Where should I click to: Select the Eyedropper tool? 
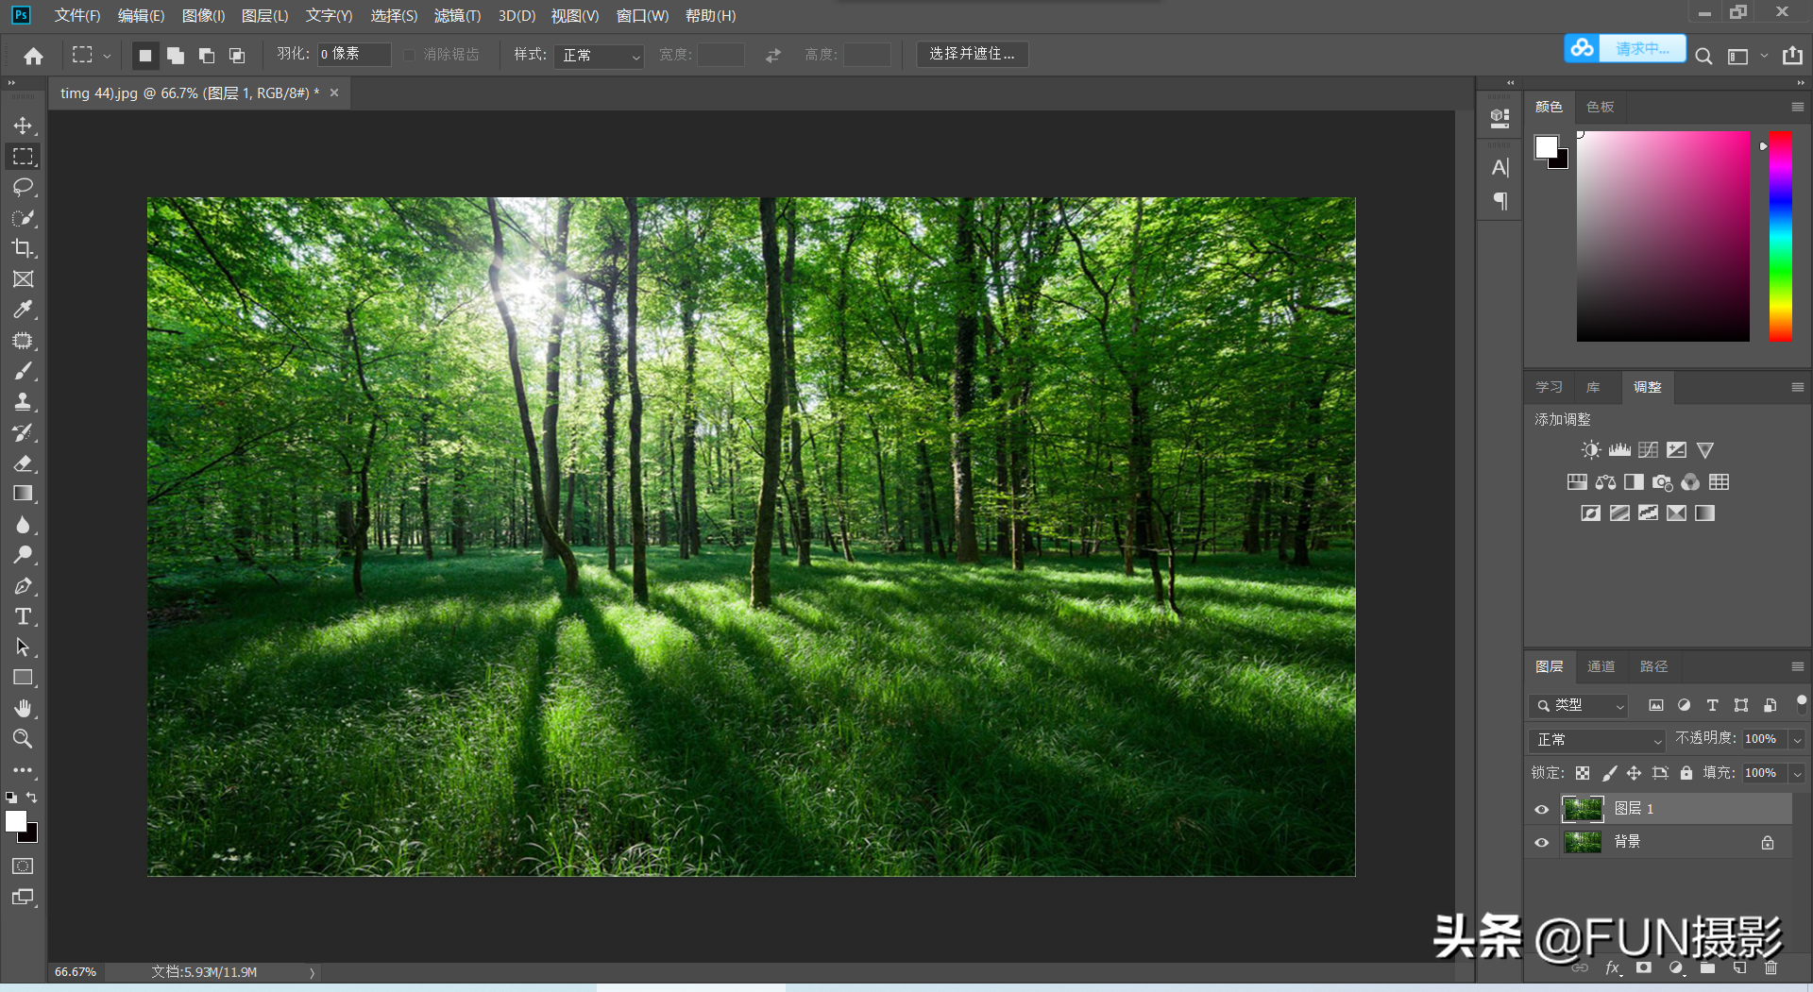(x=23, y=310)
